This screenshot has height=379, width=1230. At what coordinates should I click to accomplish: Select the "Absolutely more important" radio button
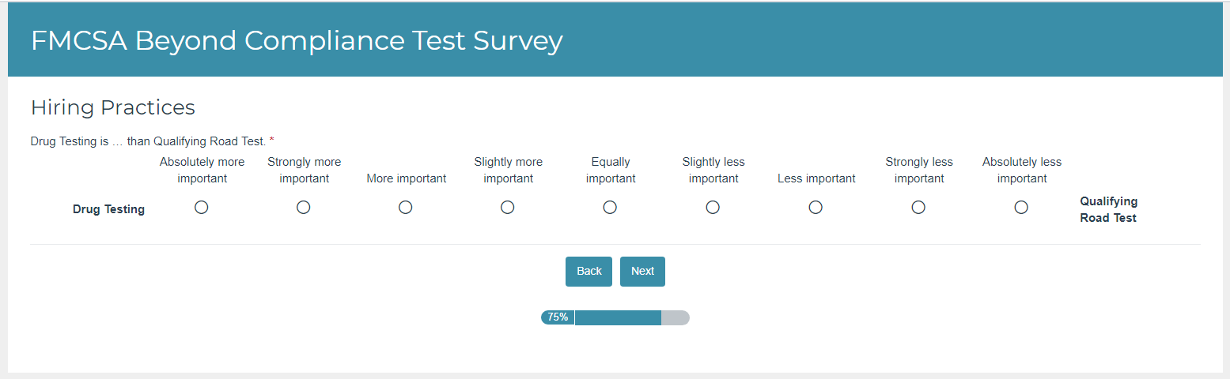tap(201, 207)
